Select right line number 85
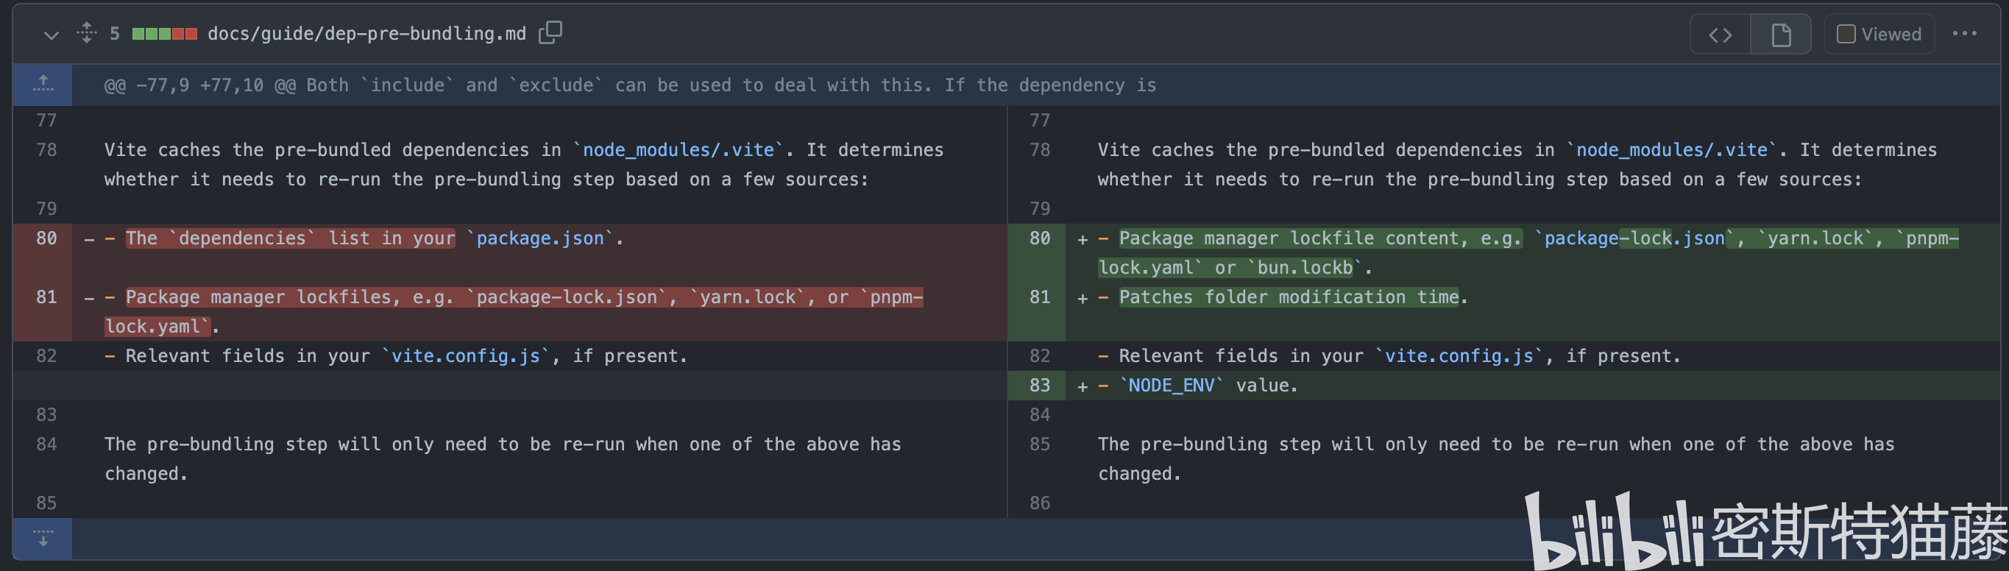 click(x=1039, y=444)
